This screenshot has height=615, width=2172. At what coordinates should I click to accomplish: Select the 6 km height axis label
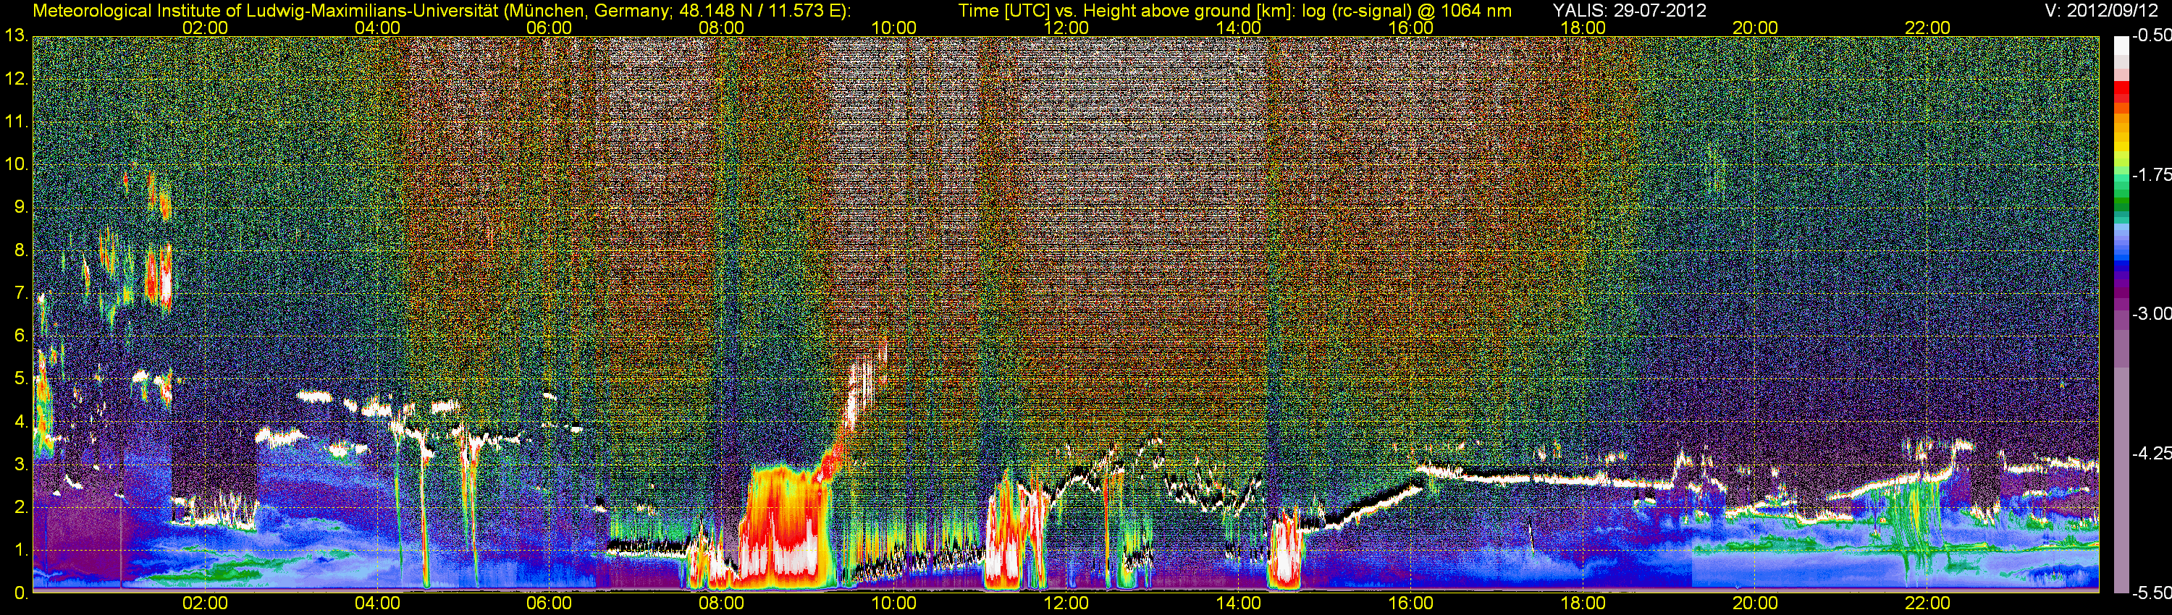(20, 336)
